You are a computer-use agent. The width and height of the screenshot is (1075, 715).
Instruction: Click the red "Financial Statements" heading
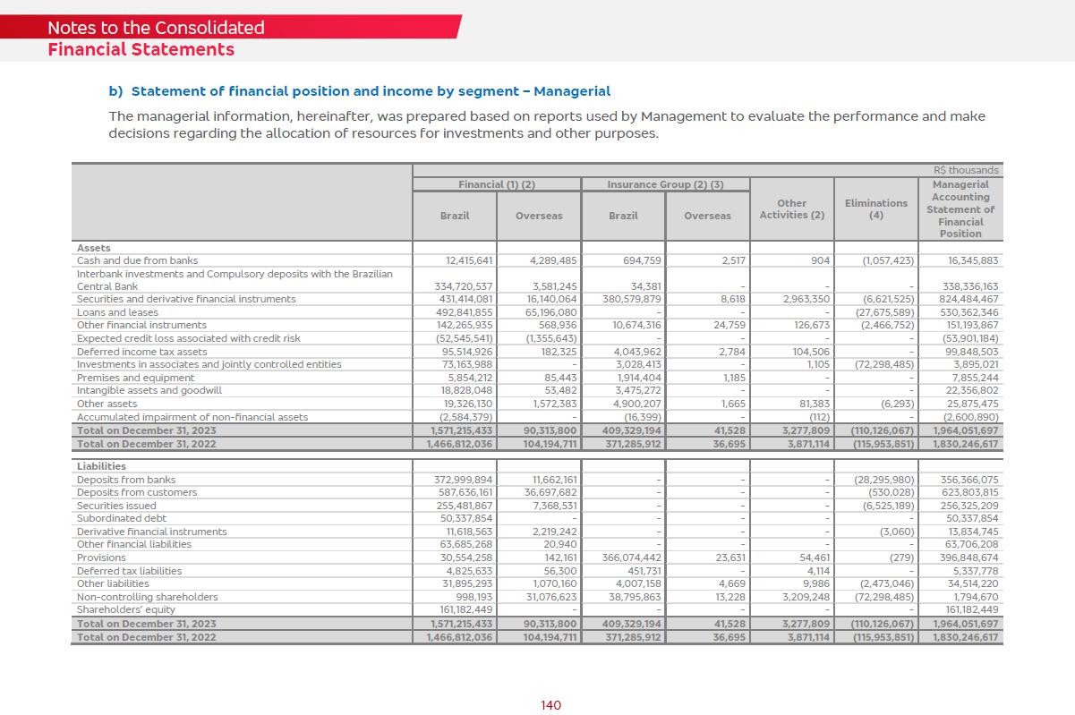pos(141,49)
